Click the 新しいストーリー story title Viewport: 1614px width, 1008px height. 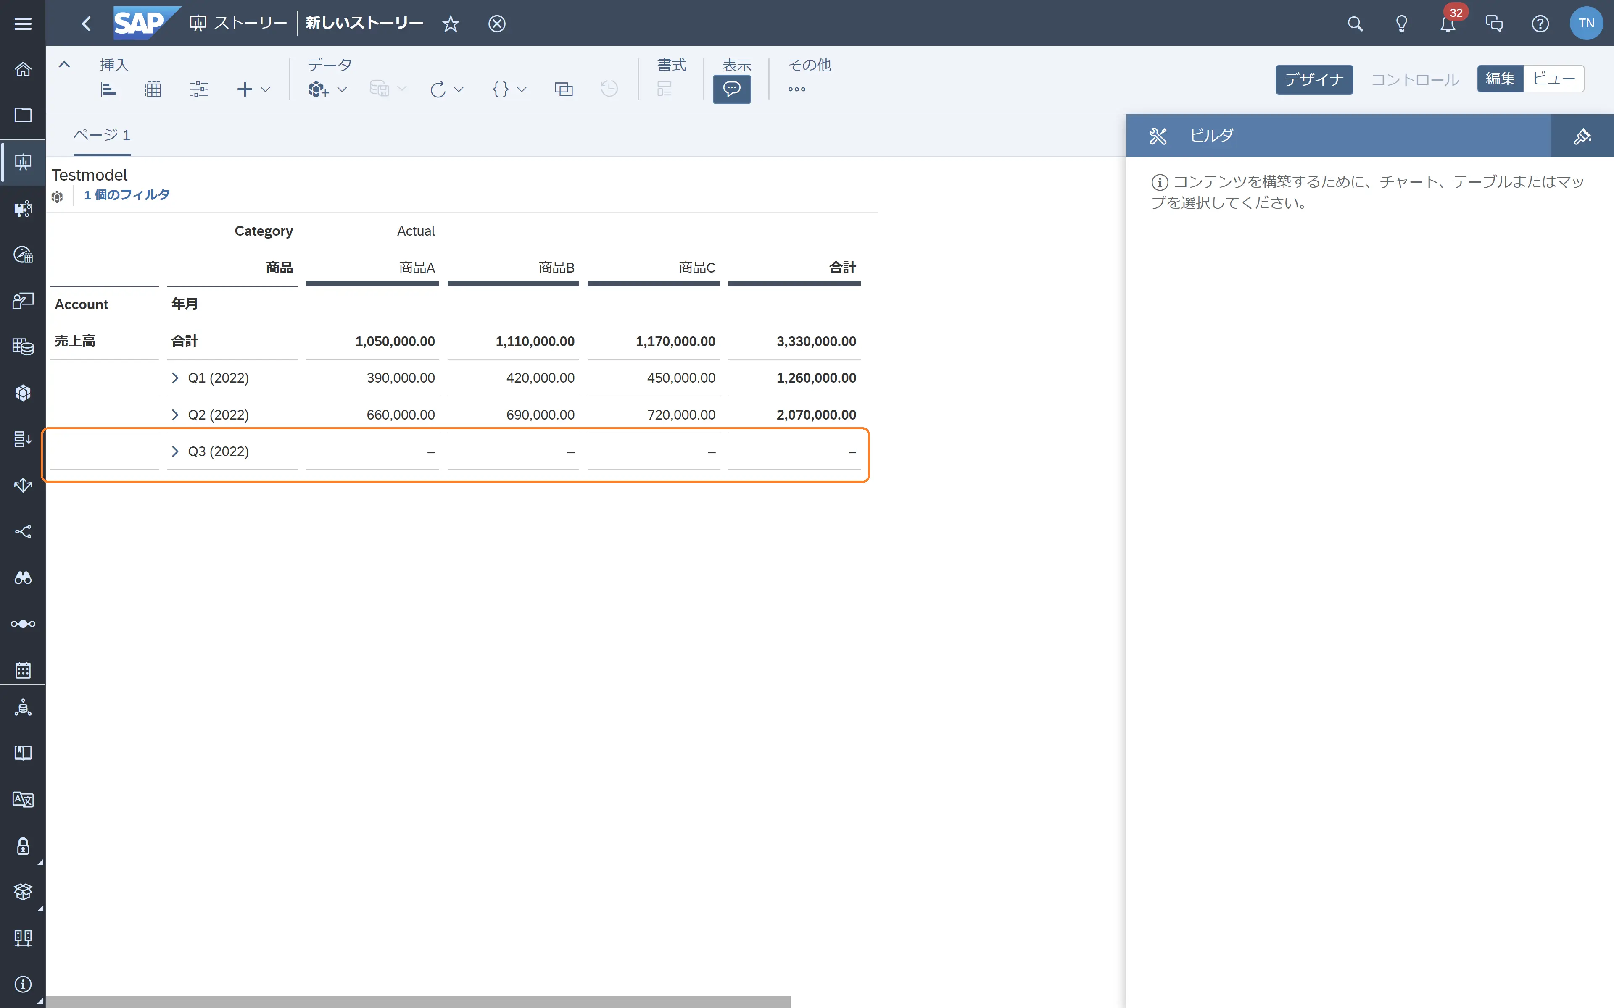tap(364, 24)
